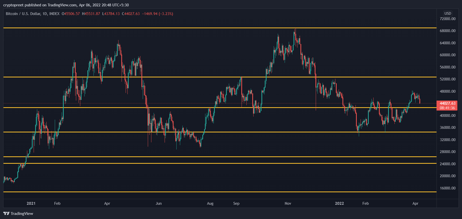Click the 64000.00 price axis label
The width and height of the screenshot is (462, 219).
[x=447, y=43]
